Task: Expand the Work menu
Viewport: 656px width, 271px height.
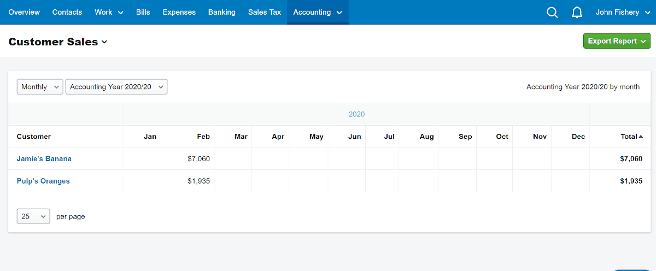Action: (109, 12)
